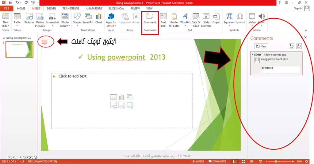
Task: Switch to the HOME tab
Action: click(21, 9)
